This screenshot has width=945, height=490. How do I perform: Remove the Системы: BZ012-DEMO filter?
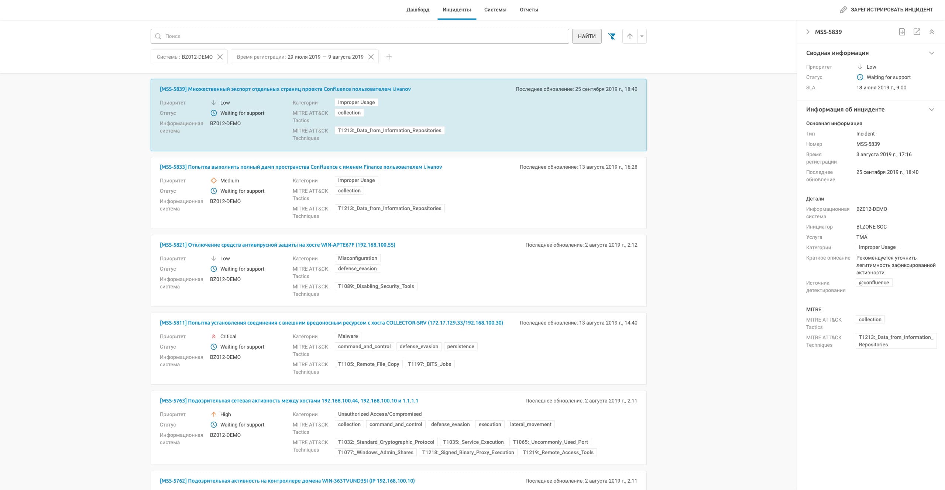[x=220, y=57]
